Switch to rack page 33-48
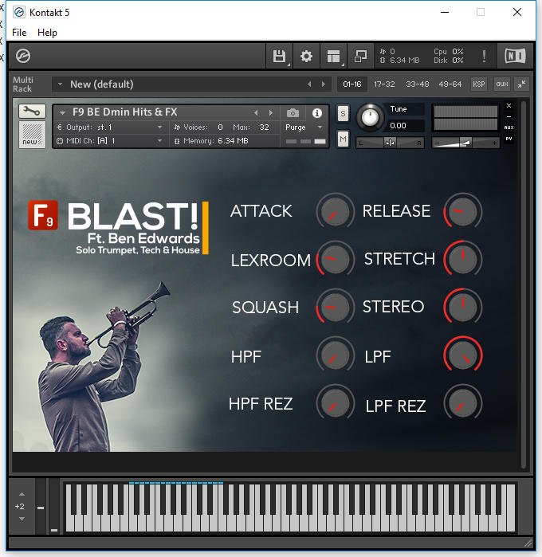 417,84
